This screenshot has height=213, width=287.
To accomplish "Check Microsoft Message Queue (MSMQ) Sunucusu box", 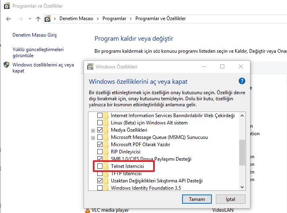I will [x=100, y=137].
